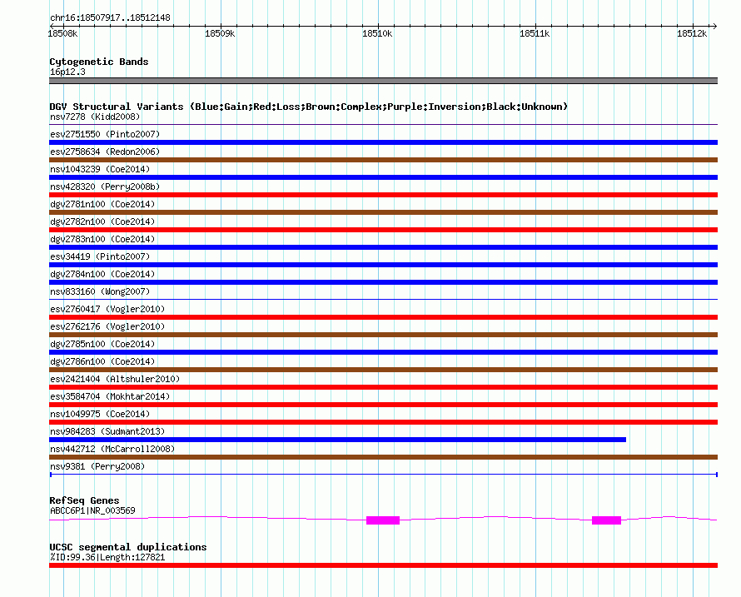Click the blue esv34419 gain bar
The height and width of the screenshot is (597, 741).
point(383,265)
